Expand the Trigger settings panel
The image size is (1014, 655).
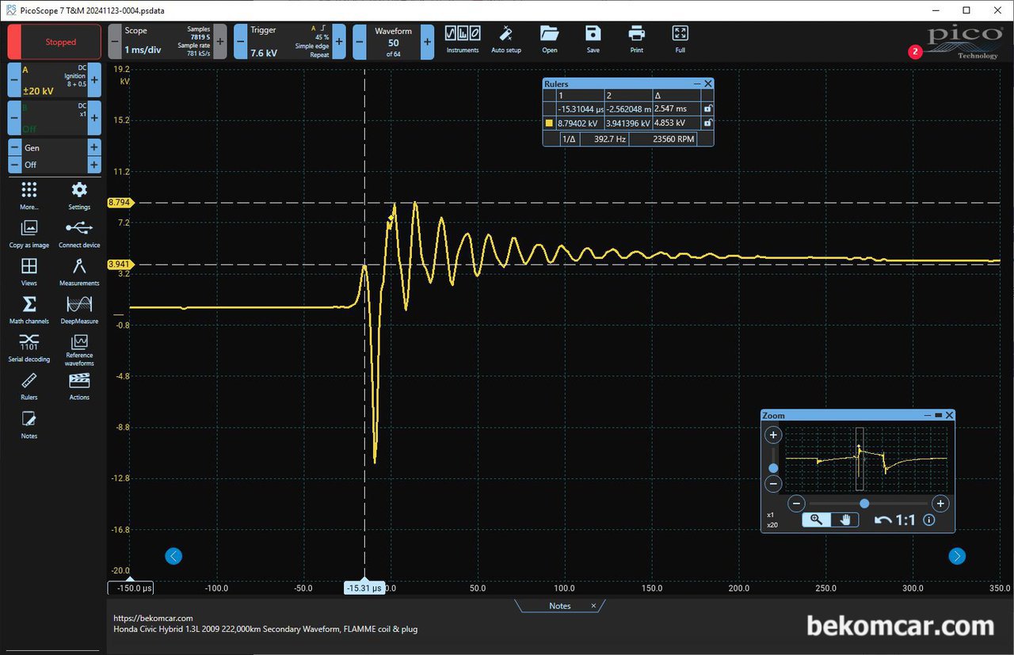click(291, 42)
